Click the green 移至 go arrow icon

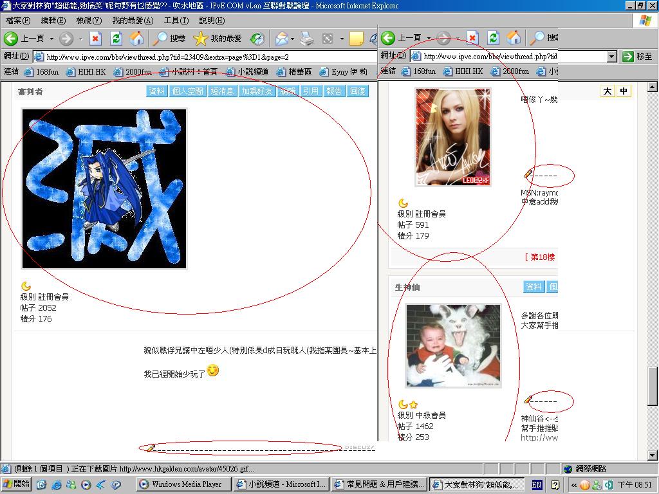click(x=629, y=56)
